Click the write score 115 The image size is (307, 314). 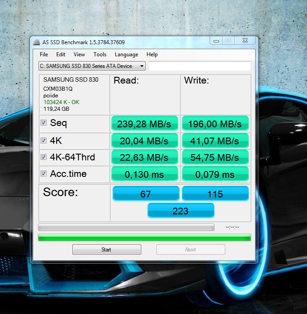click(215, 194)
